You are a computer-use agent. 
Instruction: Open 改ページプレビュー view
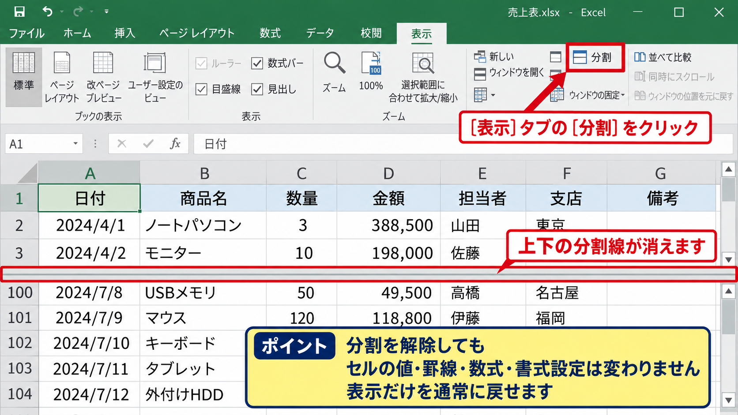(x=103, y=77)
